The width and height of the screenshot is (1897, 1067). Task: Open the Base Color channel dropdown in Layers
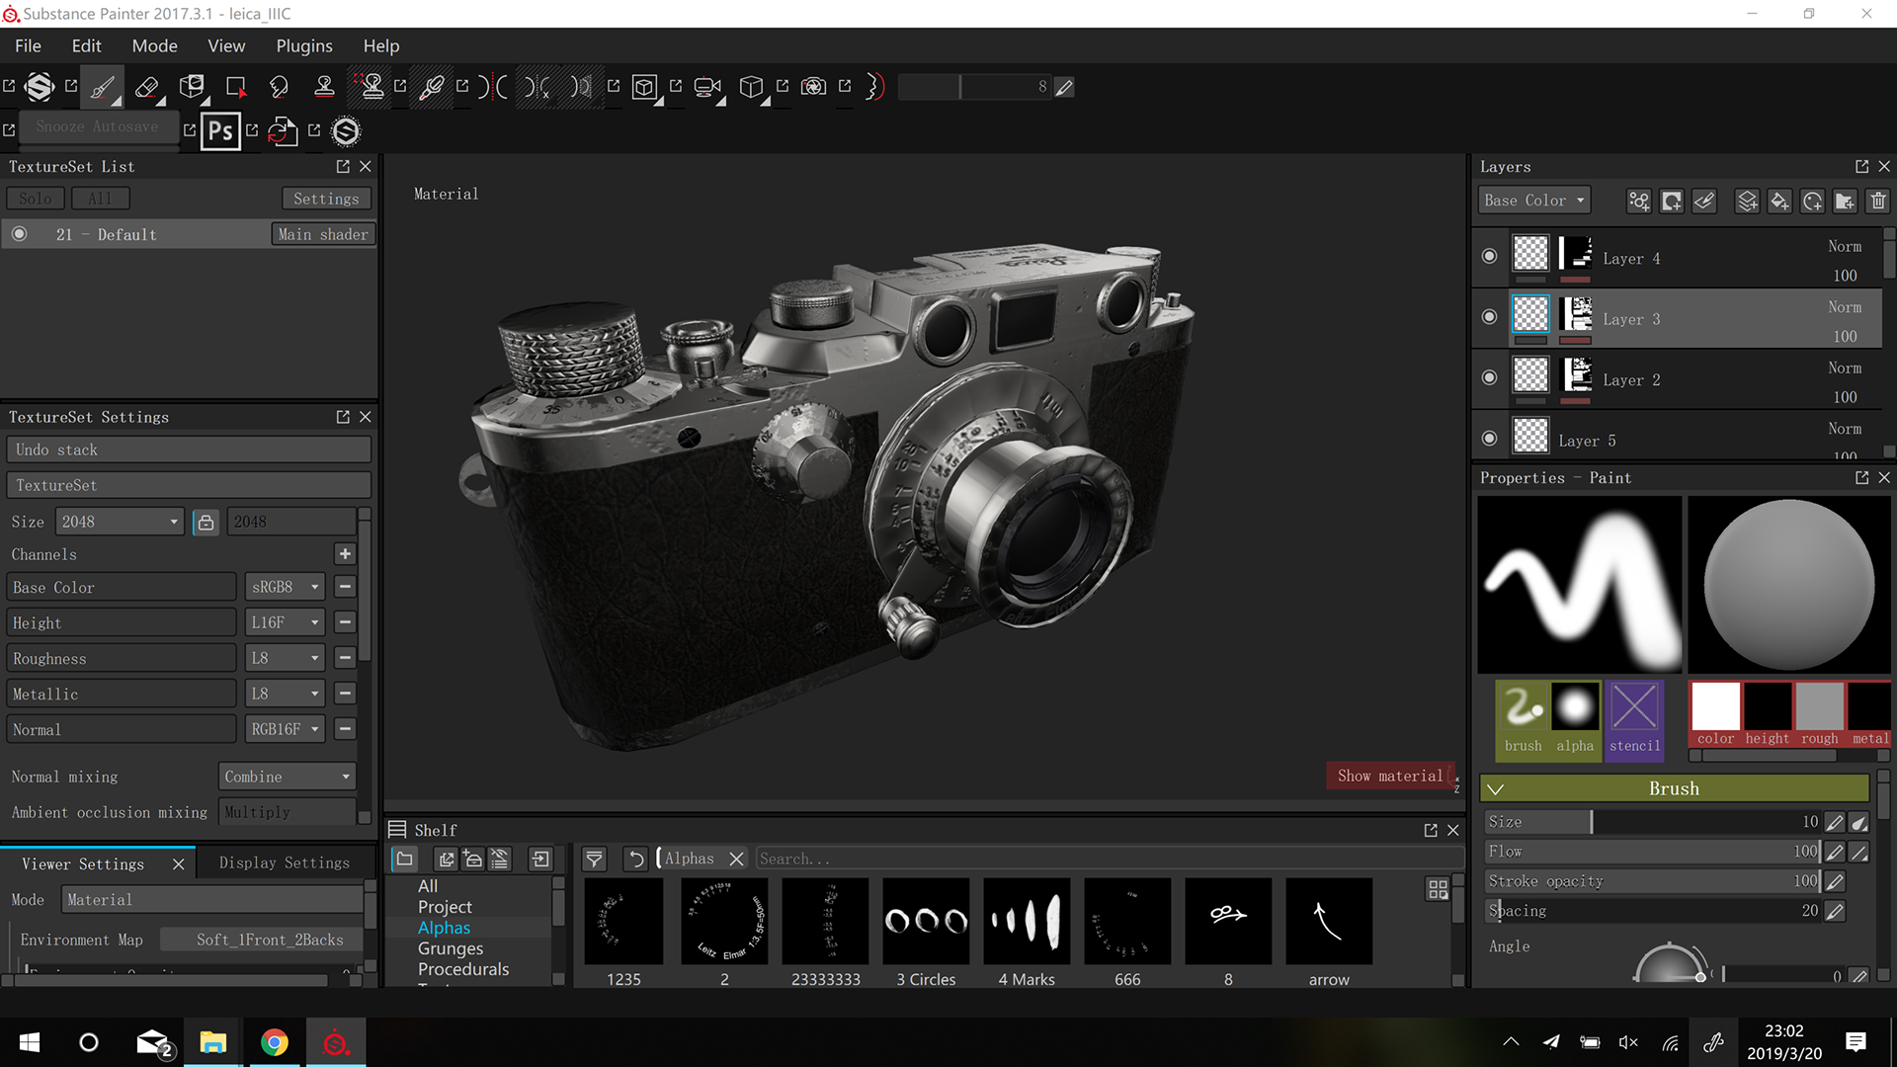tap(1534, 201)
